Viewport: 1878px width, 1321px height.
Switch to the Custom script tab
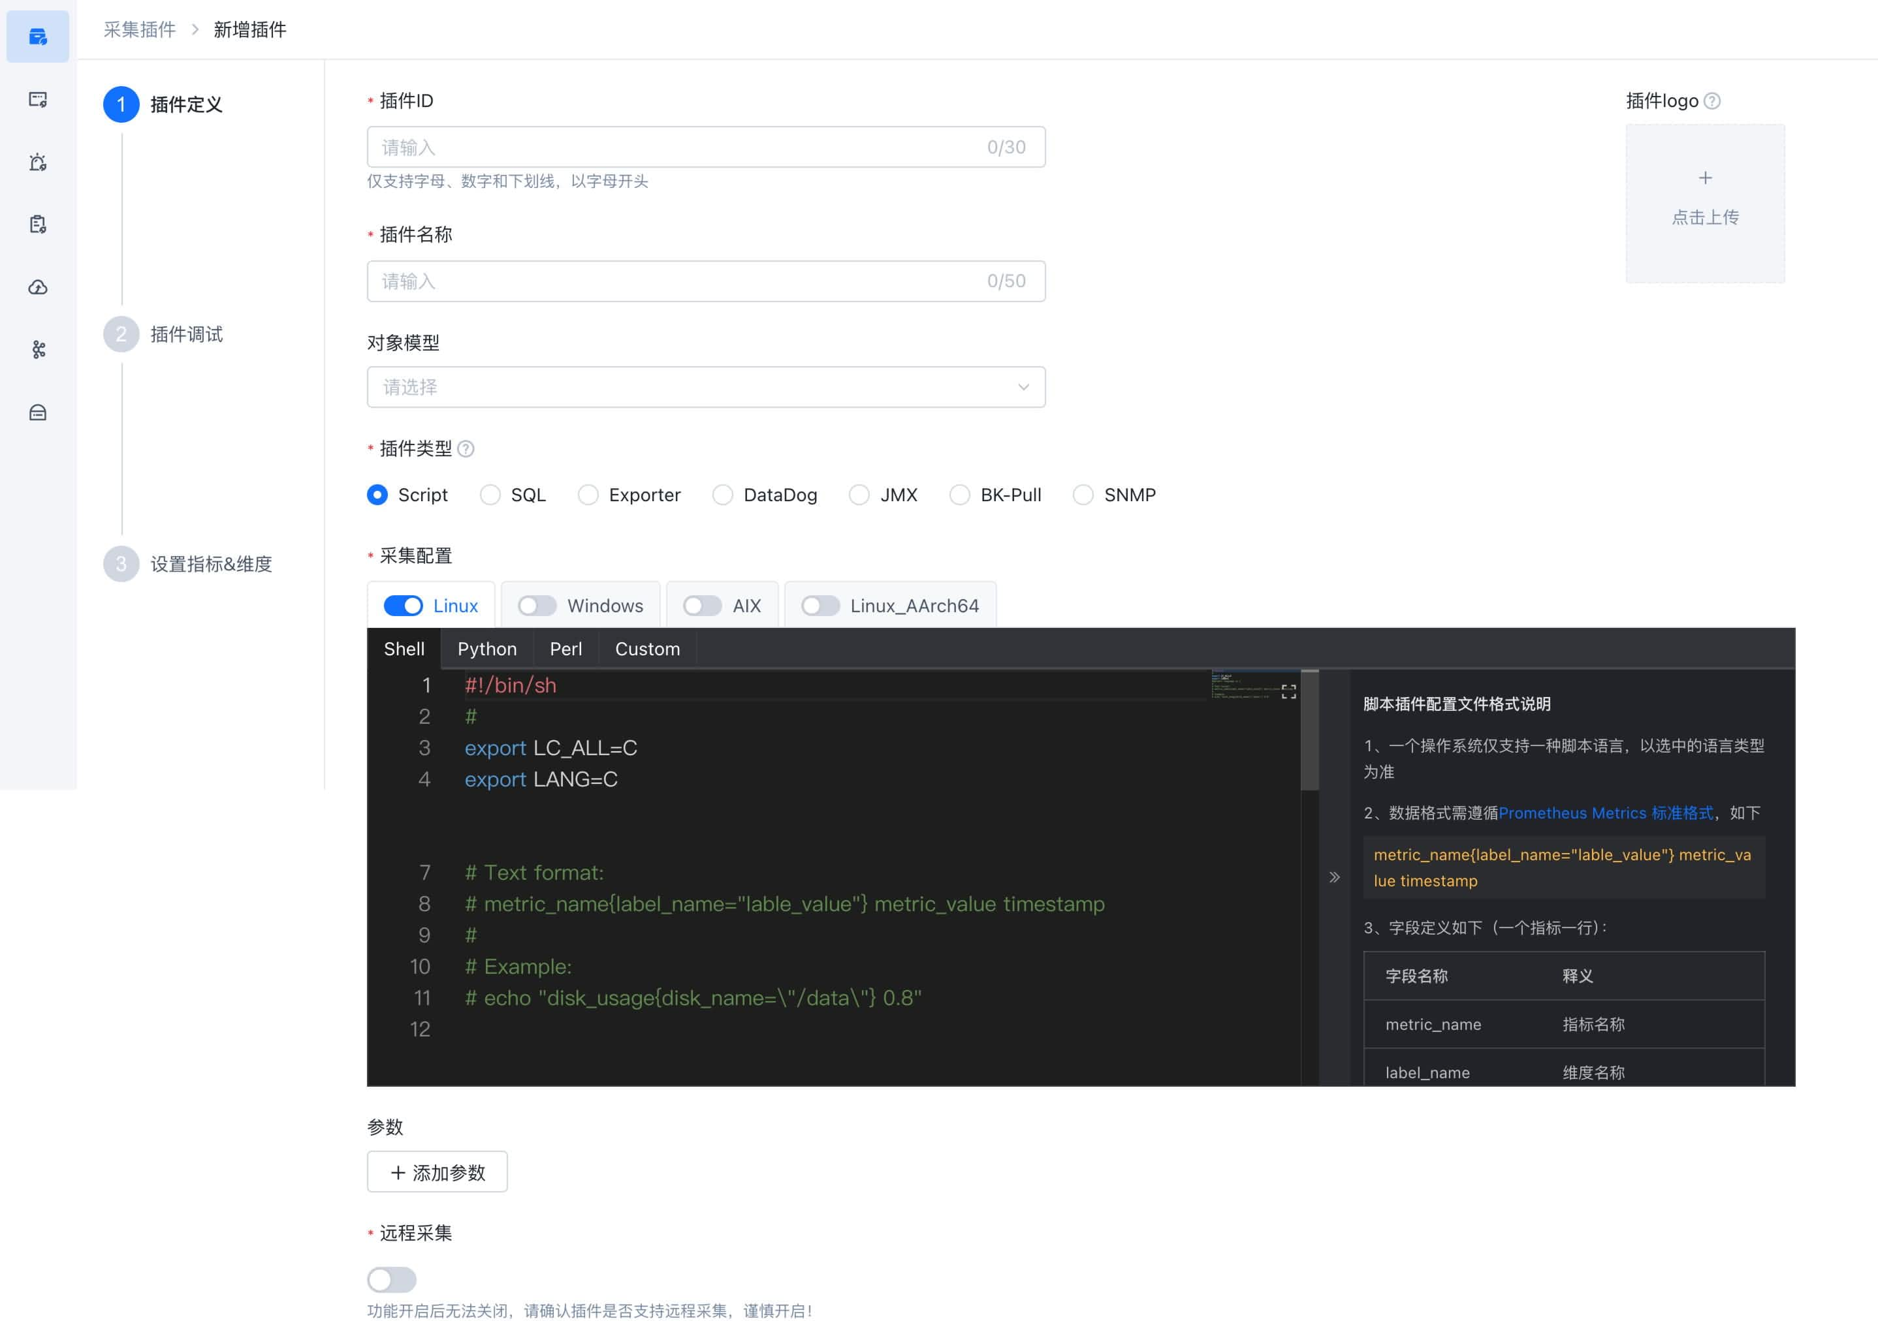pos(648,649)
